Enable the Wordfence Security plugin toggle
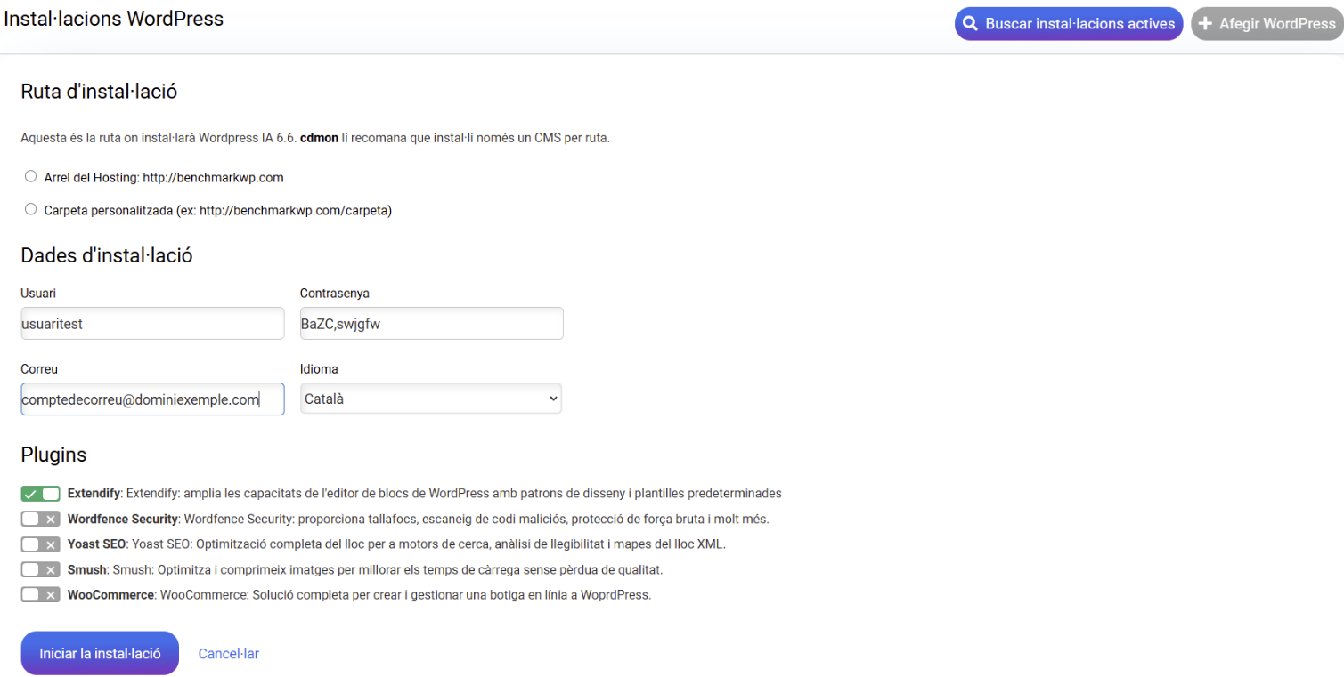Screen dimensions: 1344x677 pyautogui.click(x=41, y=519)
